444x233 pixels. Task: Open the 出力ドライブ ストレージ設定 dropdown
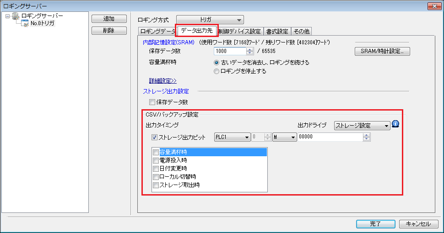pos(362,126)
